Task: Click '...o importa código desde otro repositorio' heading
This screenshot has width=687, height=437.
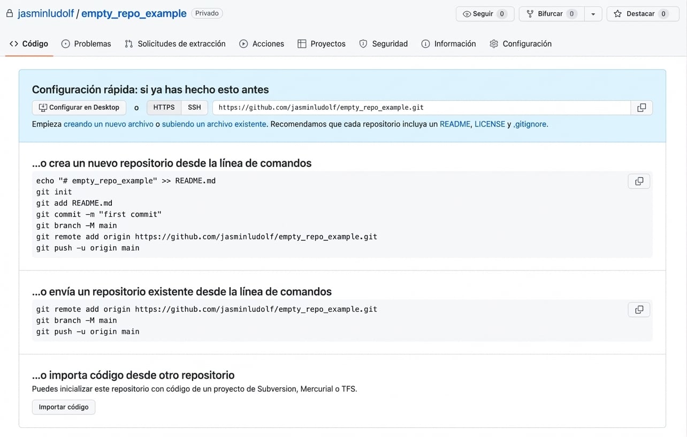Action: point(133,375)
